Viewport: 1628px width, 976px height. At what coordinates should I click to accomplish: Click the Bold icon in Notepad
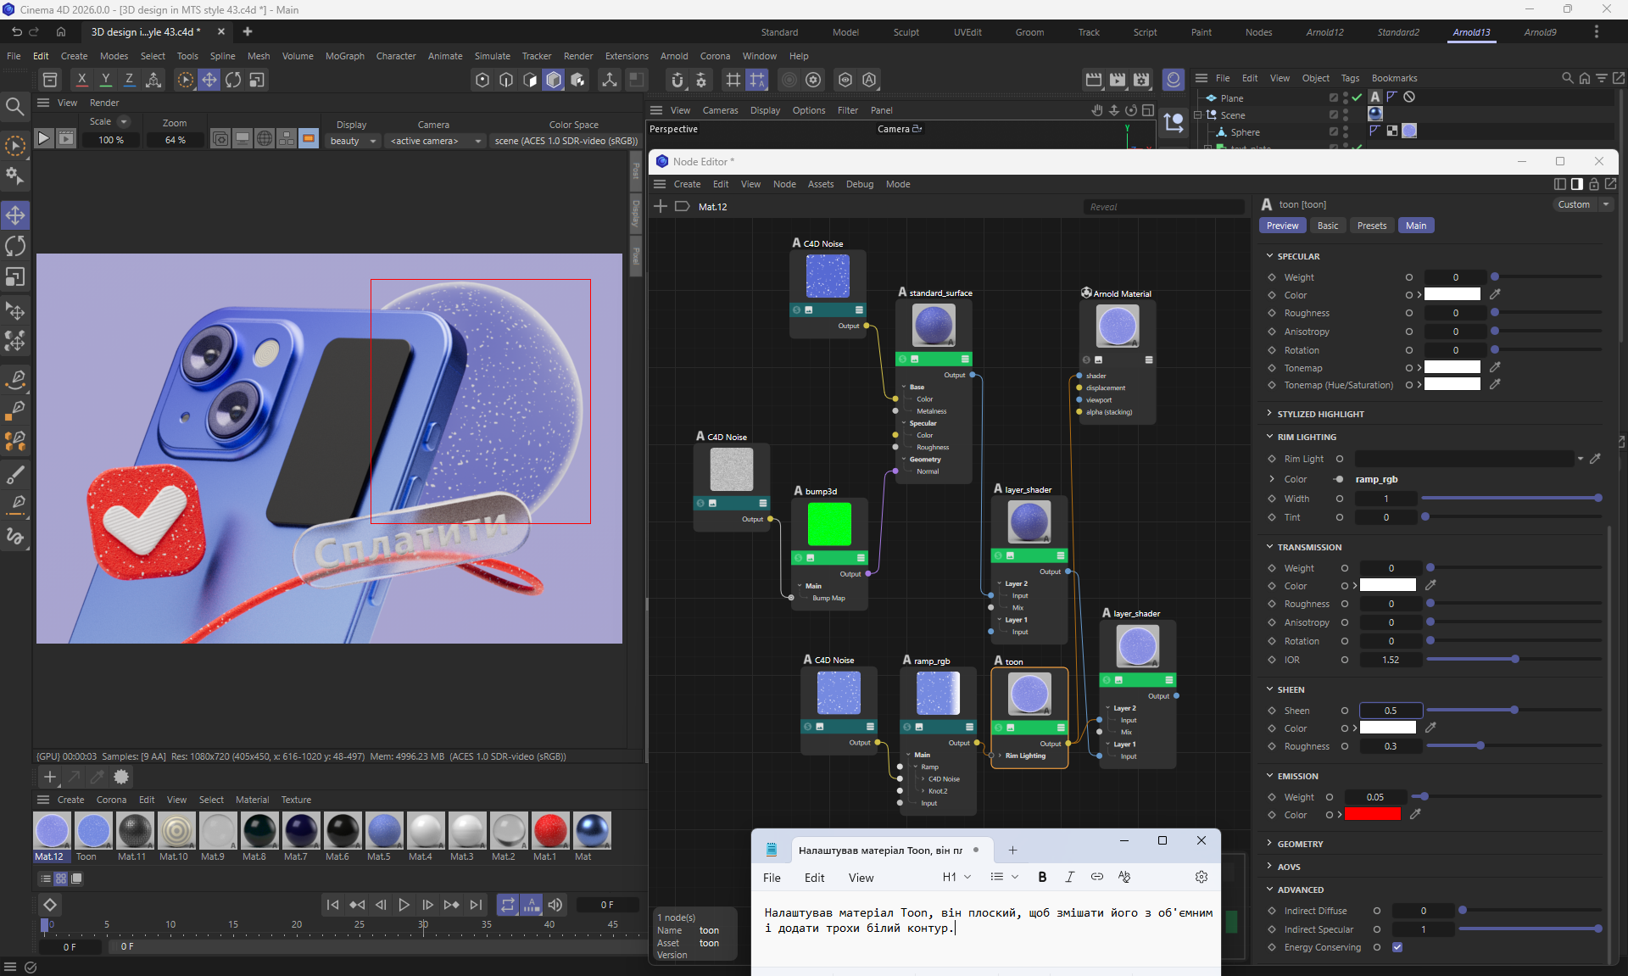click(1042, 877)
